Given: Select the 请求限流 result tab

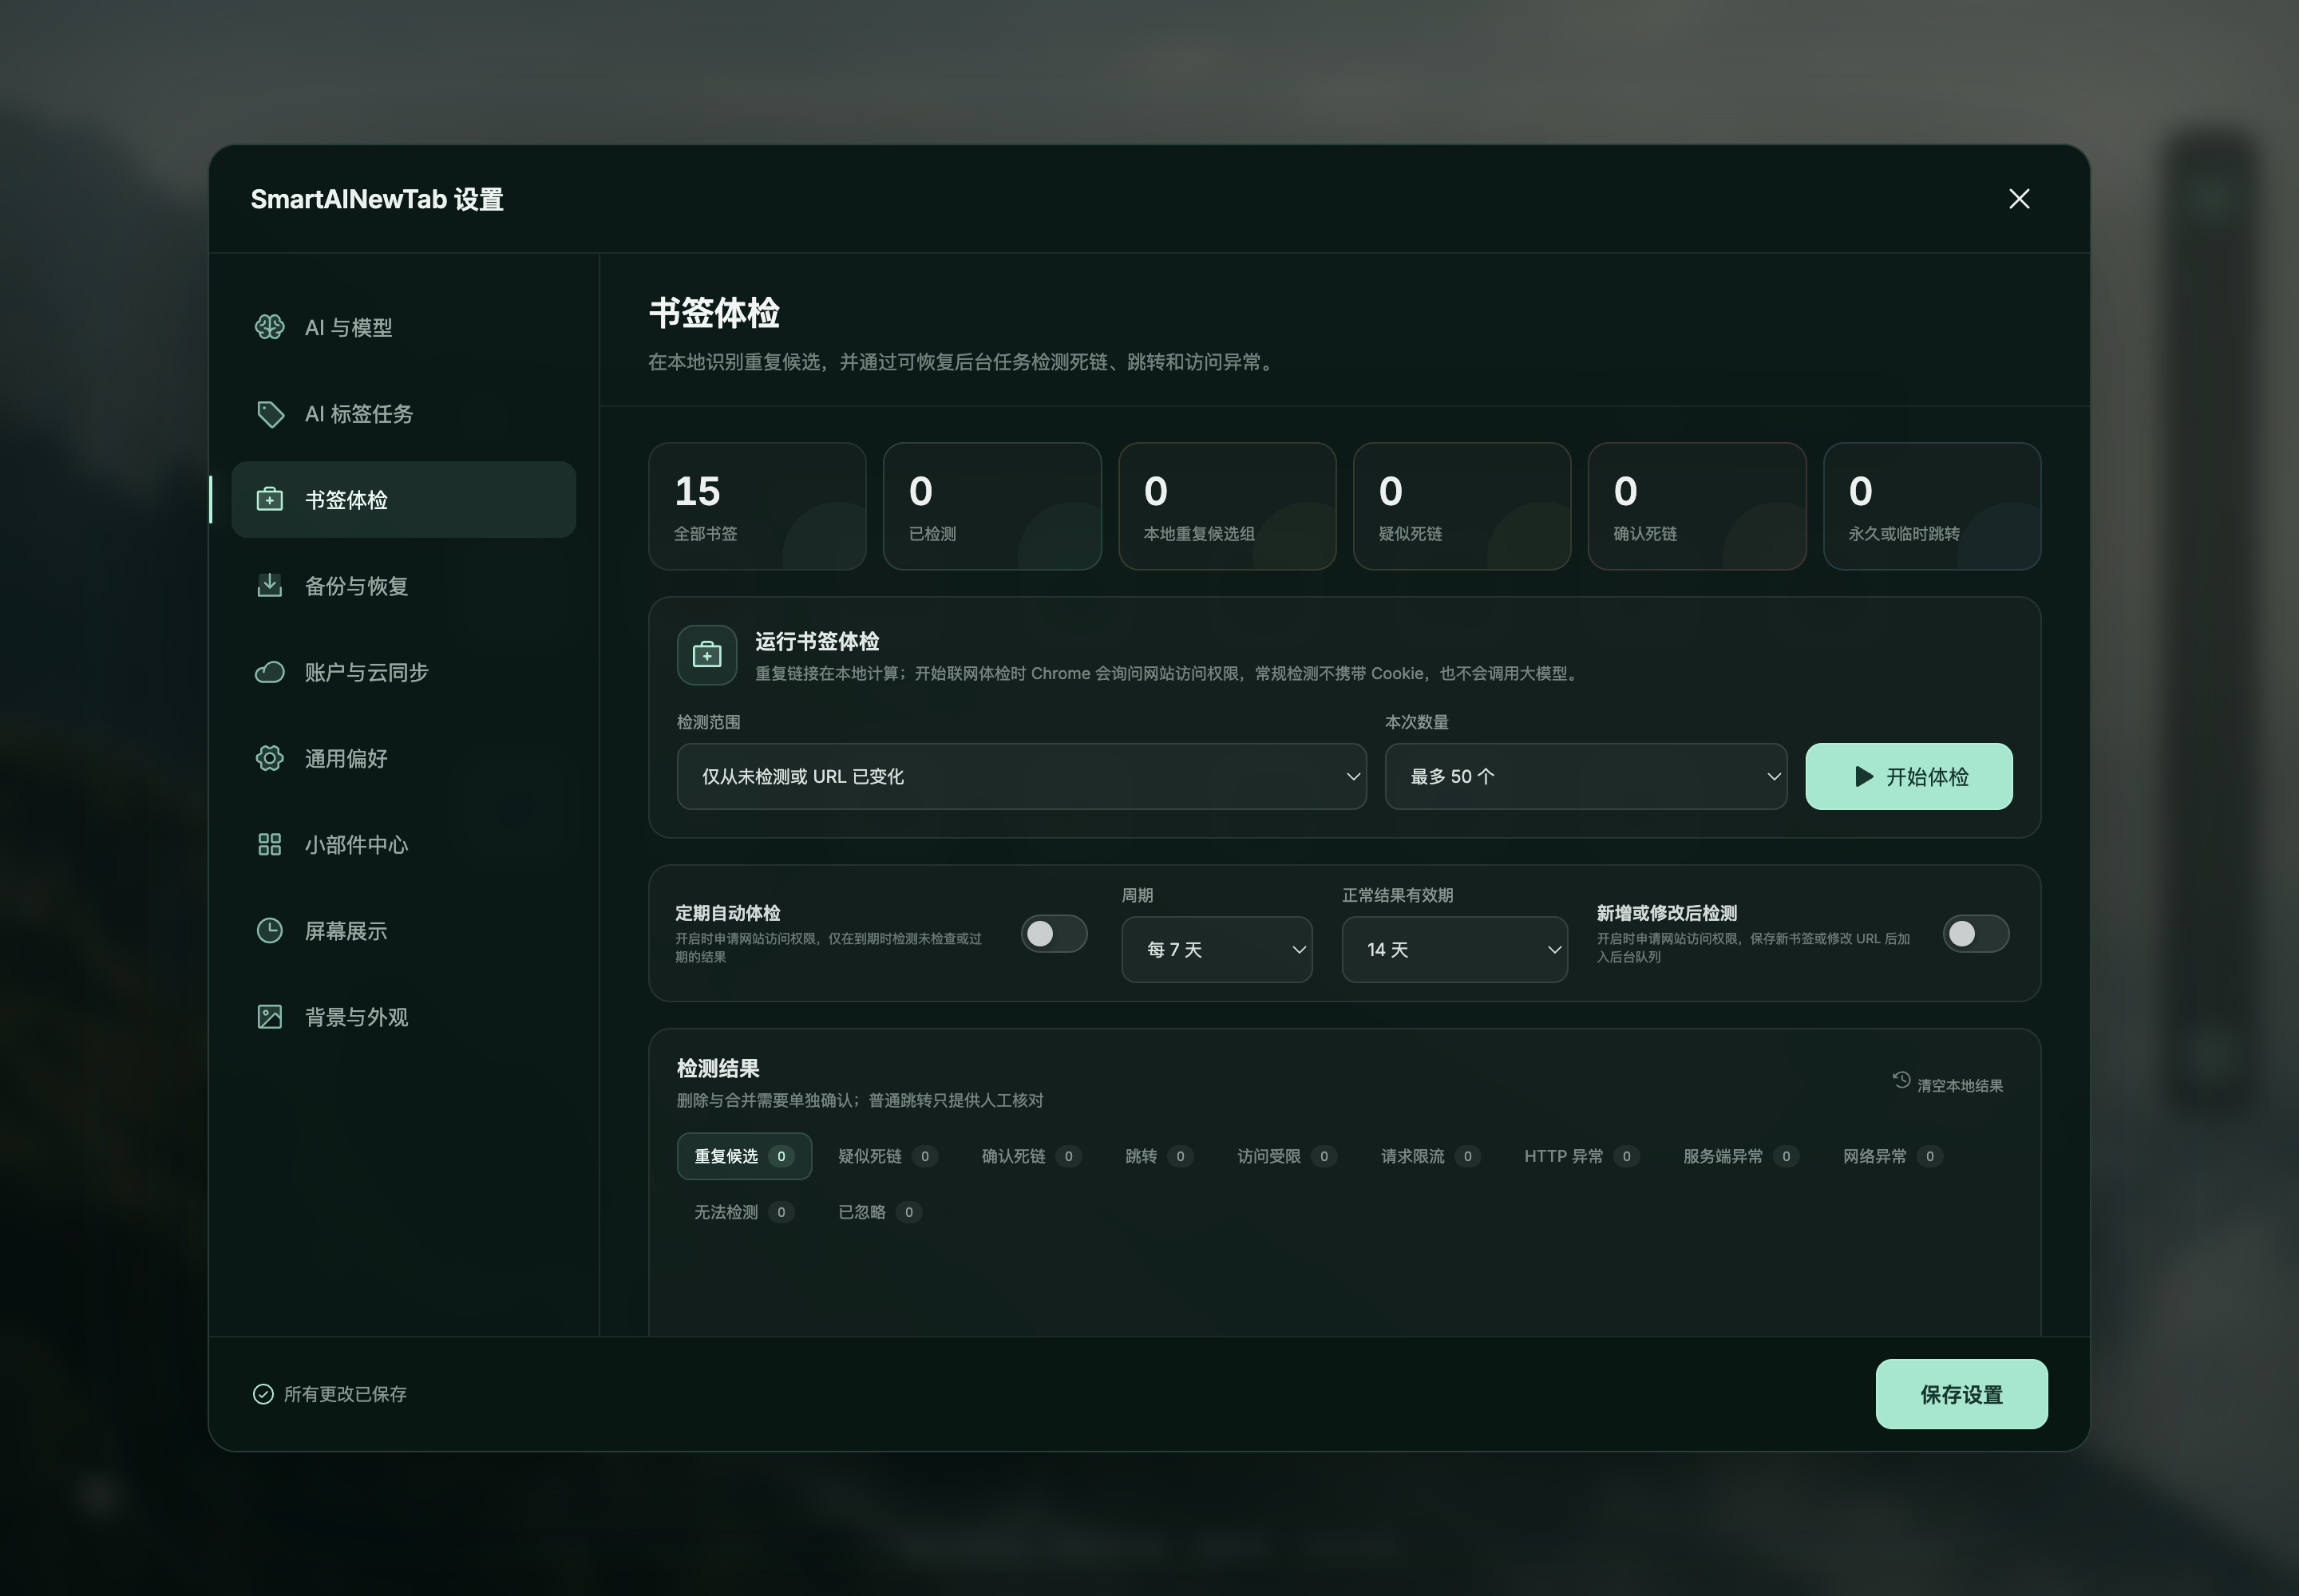Looking at the screenshot, I should pyautogui.click(x=1430, y=1156).
